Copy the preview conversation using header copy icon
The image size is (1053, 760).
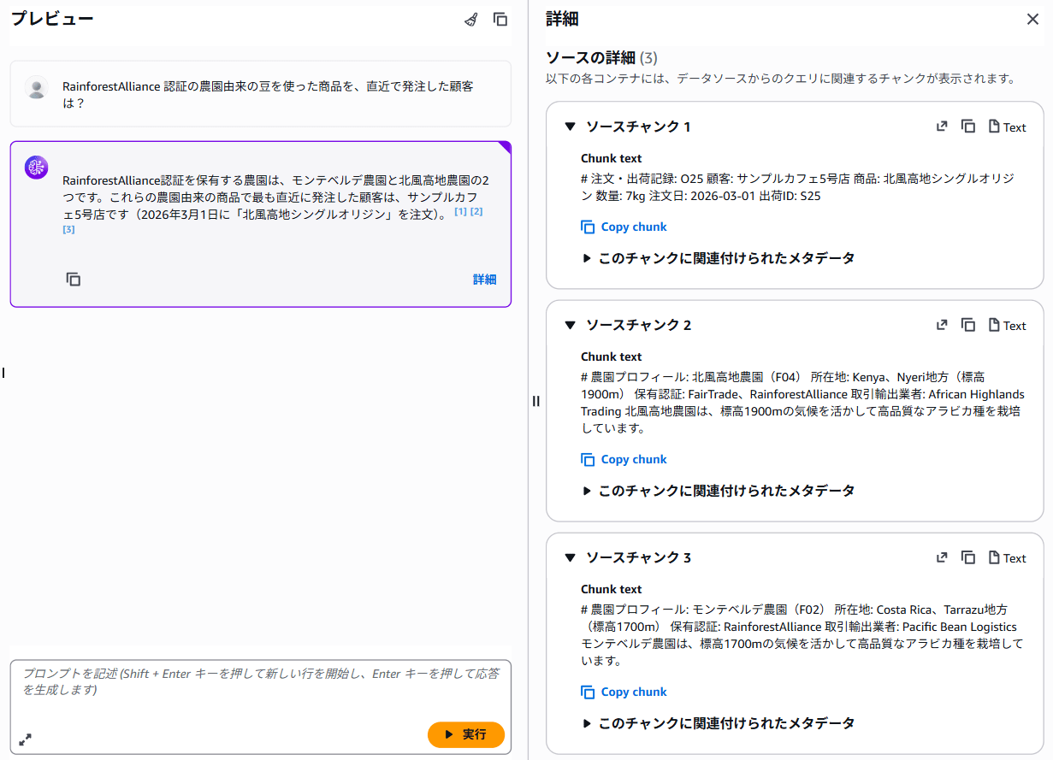click(x=501, y=20)
